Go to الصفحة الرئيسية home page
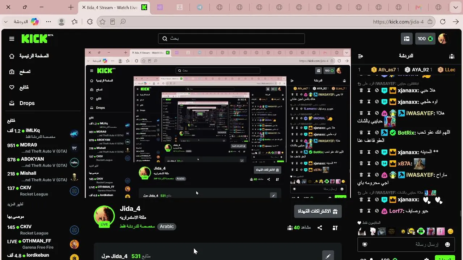The image size is (463, 260). coord(29,56)
